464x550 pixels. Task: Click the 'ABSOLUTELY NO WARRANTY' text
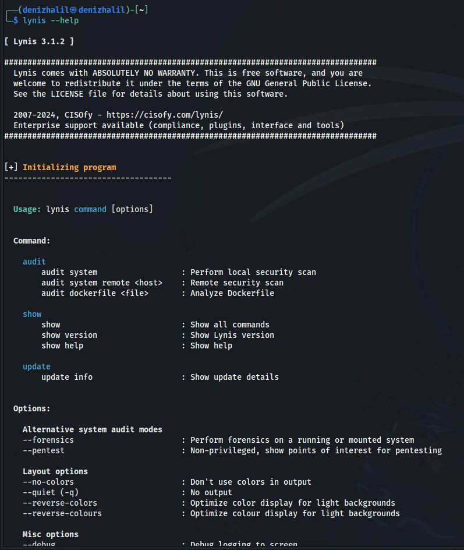pyautogui.click(x=144, y=73)
